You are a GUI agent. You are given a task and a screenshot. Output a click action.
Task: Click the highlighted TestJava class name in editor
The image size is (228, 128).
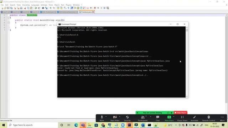tap(32, 15)
